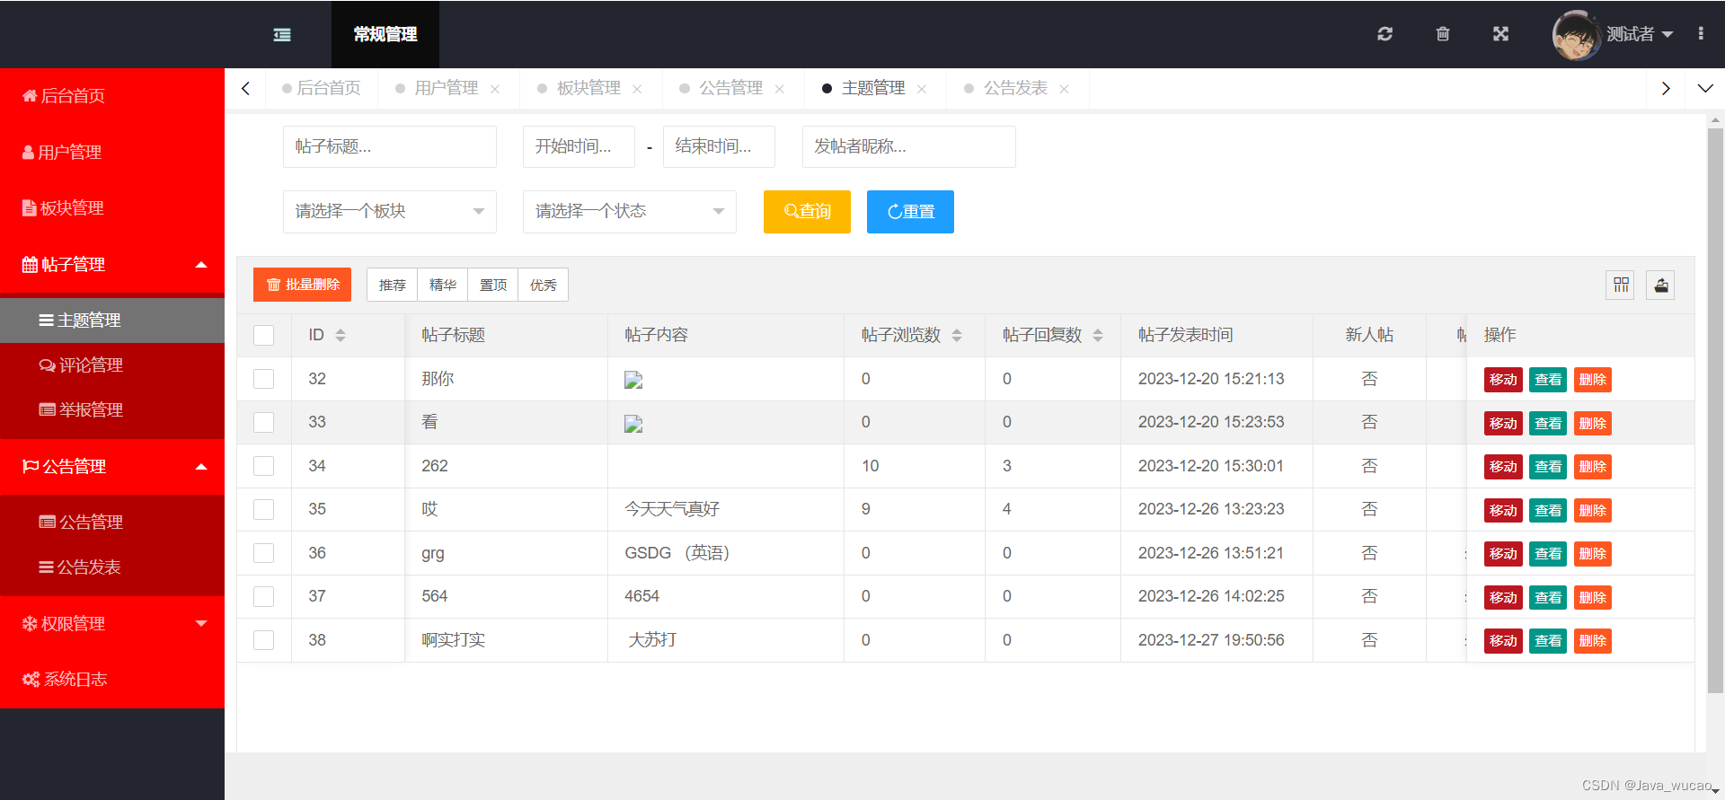Select 常规管理 in the top nav
The width and height of the screenshot is (1725, 800).
pos(385,34)
